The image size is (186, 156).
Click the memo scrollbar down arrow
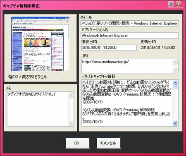[71, 123]
